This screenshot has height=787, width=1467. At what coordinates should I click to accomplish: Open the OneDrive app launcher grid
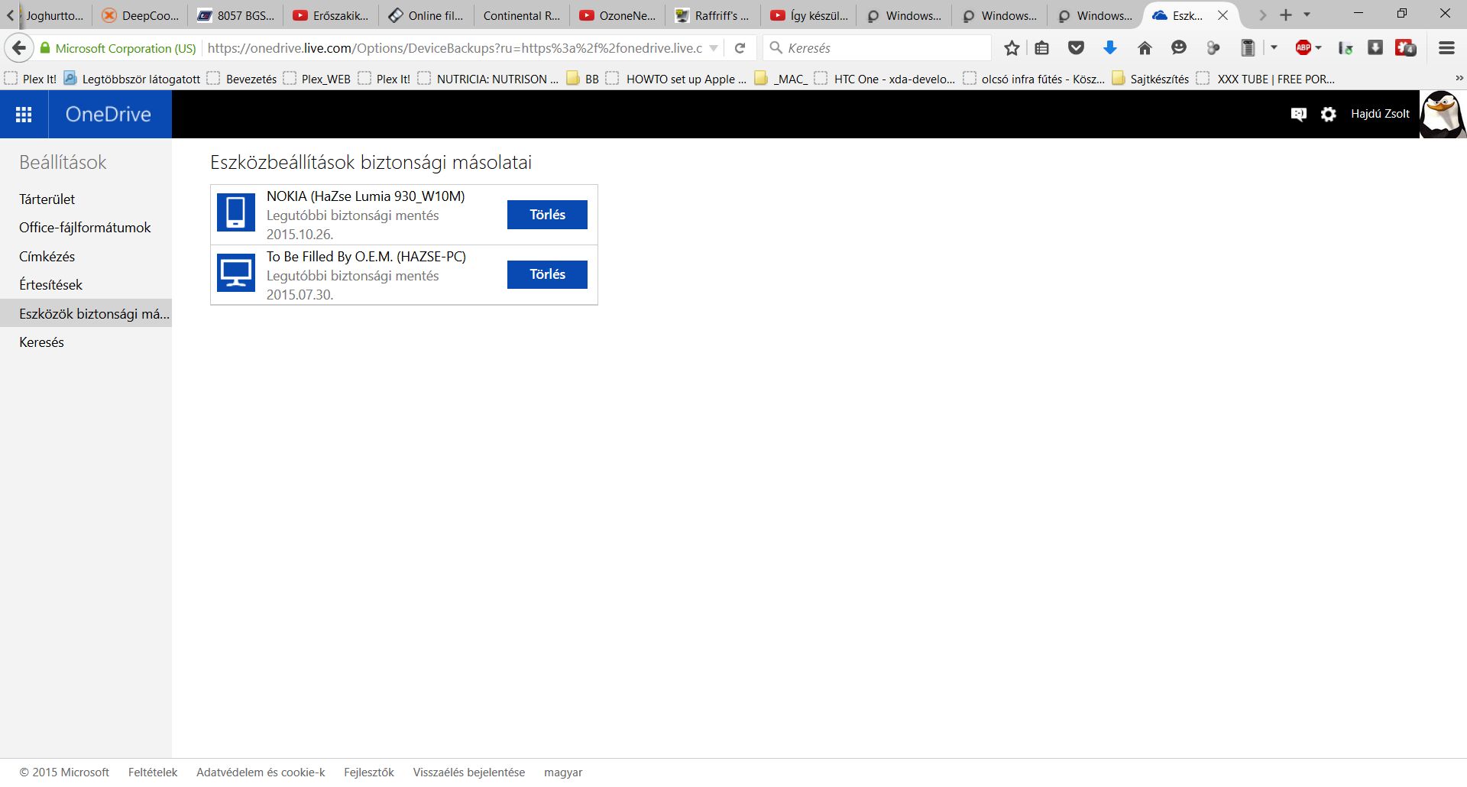point(24,114)
